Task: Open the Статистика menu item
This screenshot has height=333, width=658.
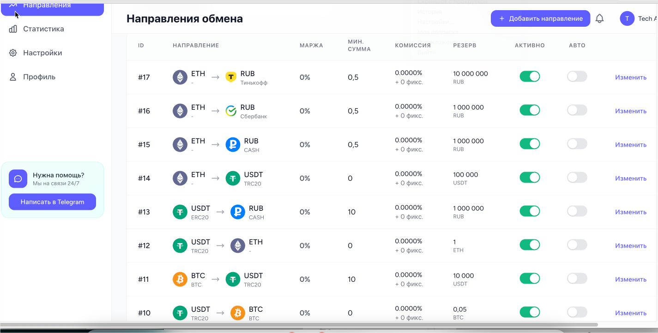Action: [x=43, y=29]
